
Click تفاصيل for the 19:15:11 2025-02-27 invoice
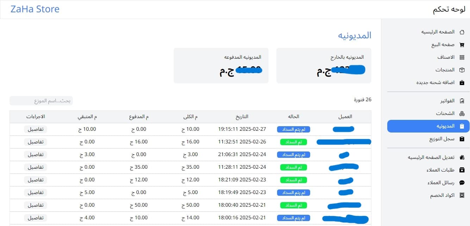[x=36, y=129]
